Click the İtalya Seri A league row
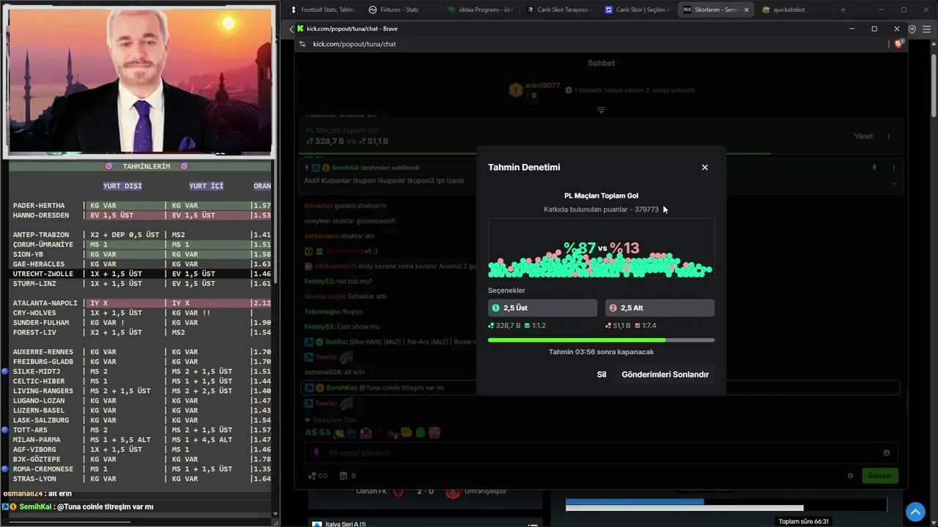The width and height of the screenshot is (938, 527). pos(426,523)
